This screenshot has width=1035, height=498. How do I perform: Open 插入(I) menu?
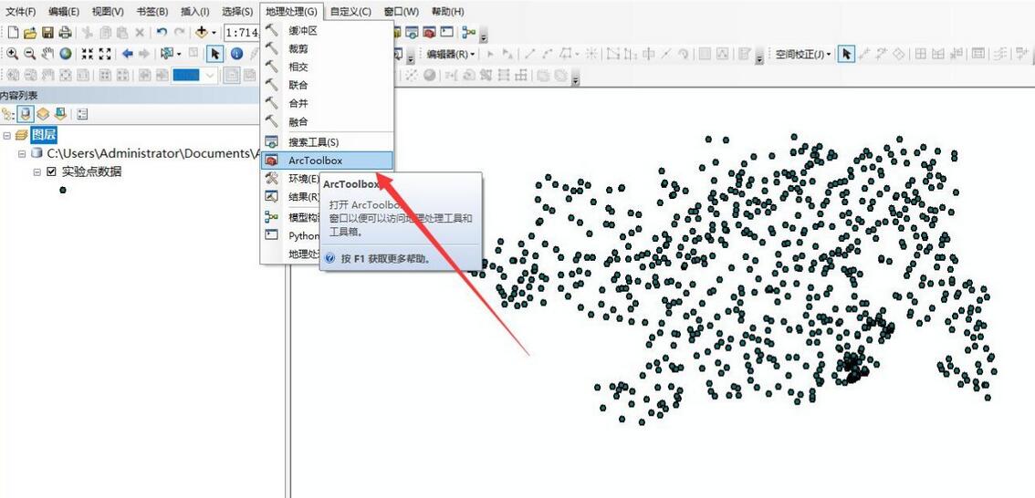pyautogui.click(x=195, y=11)
